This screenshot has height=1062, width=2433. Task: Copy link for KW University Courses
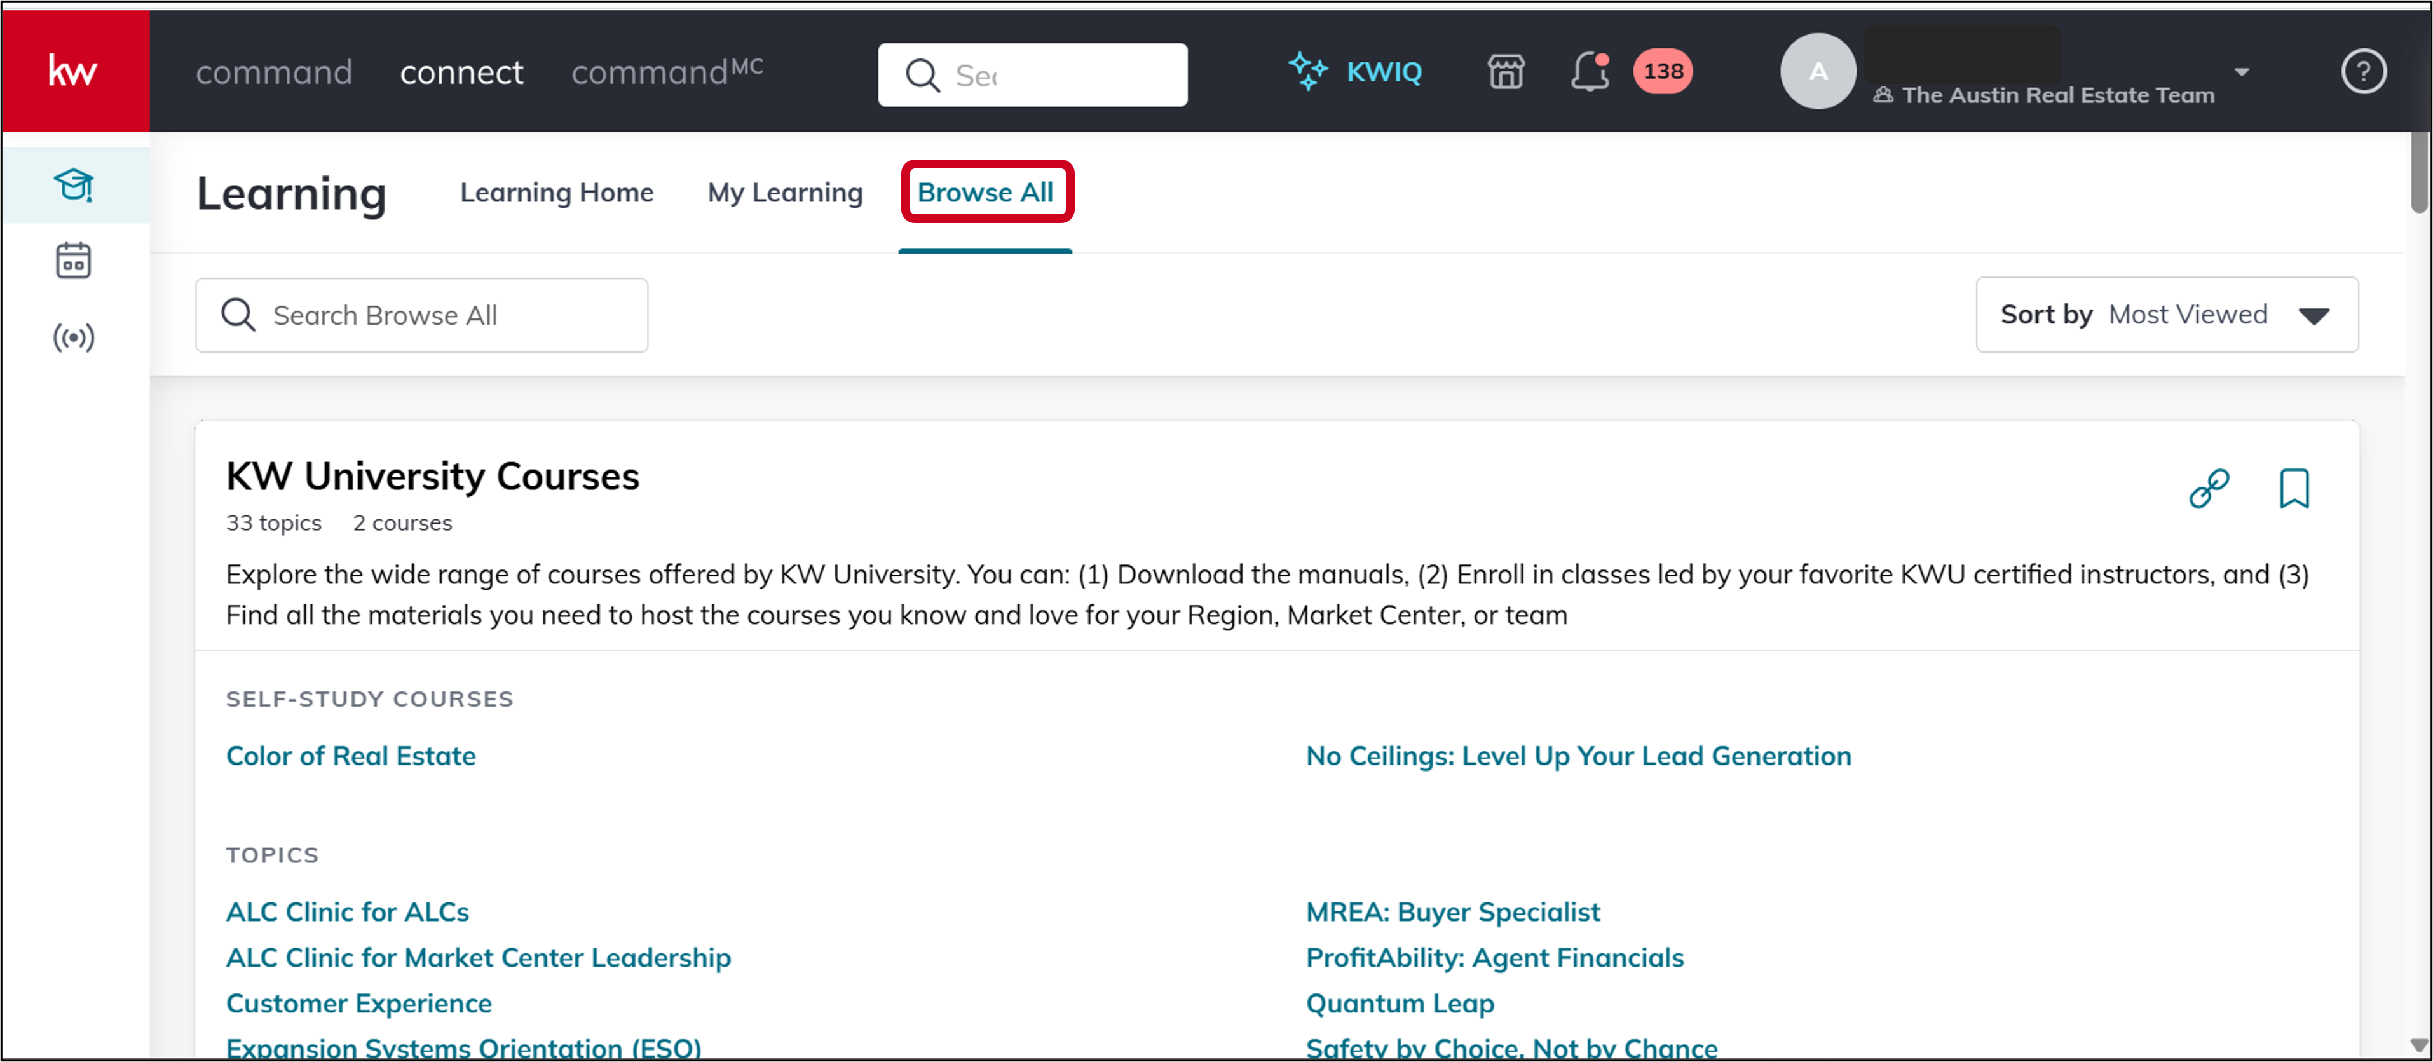click(x=2209, y=489)
